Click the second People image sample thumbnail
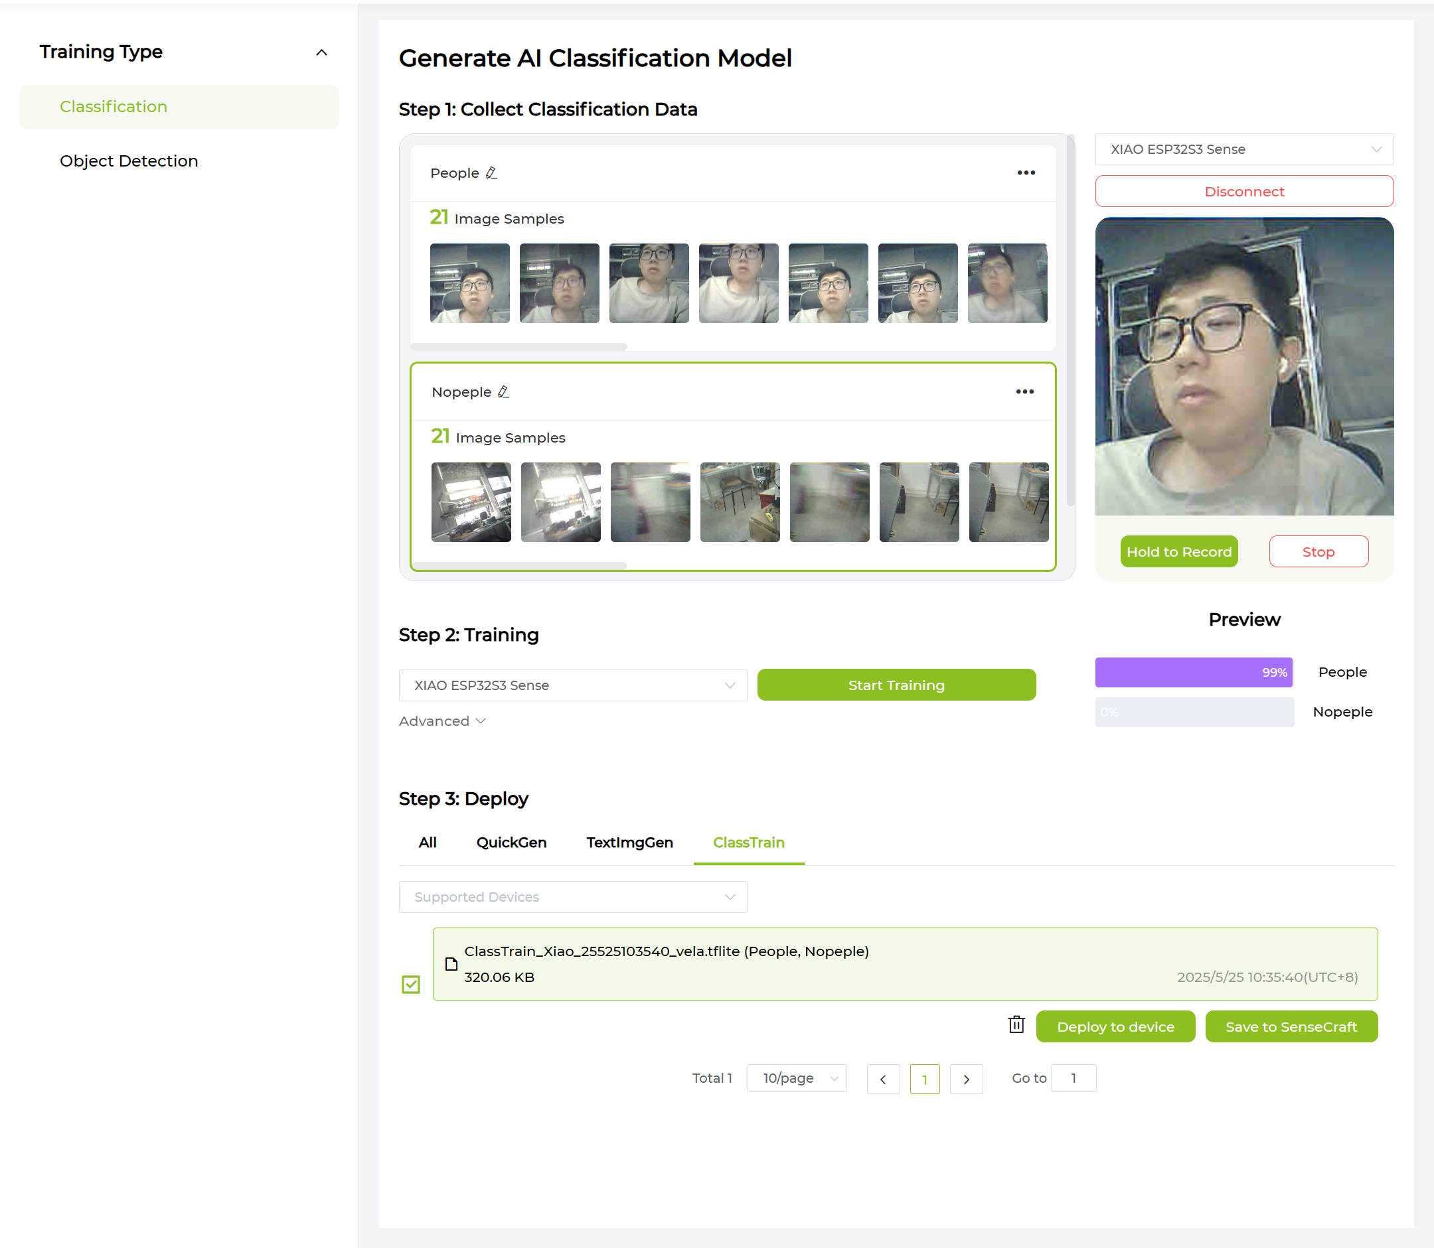 (560, 283)
